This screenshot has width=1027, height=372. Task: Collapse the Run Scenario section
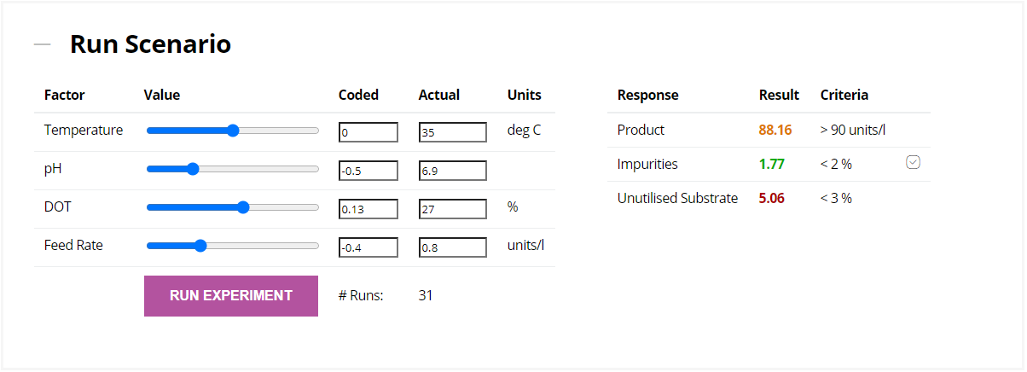(42, 44)
